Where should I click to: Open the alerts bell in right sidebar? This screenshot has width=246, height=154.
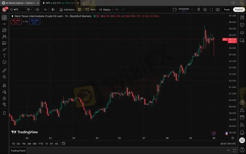tap(242, 133)
